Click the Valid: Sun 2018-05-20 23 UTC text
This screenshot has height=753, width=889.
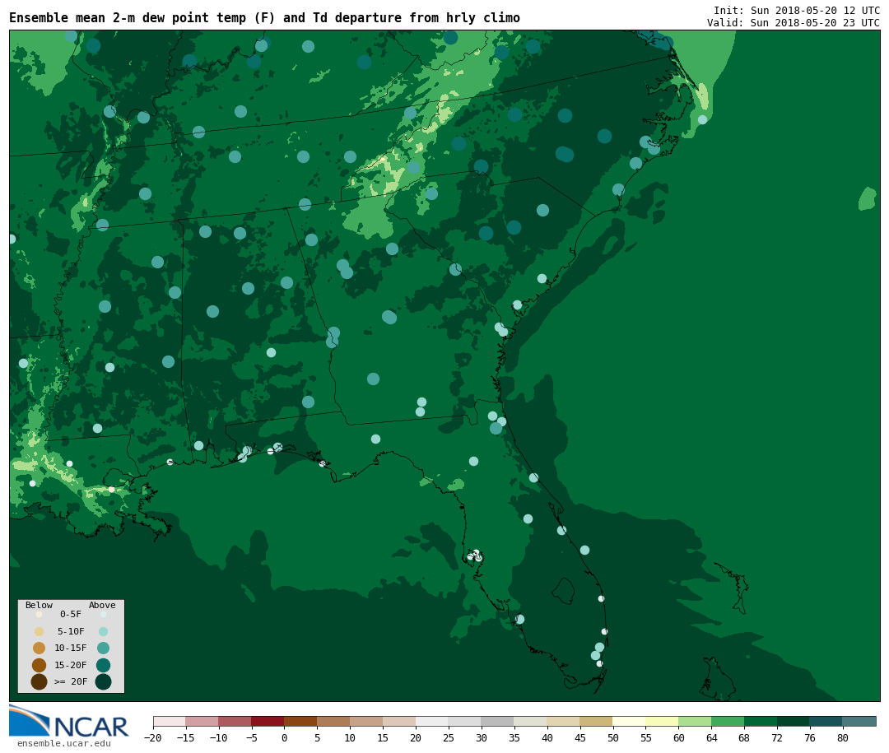[794, 23]
